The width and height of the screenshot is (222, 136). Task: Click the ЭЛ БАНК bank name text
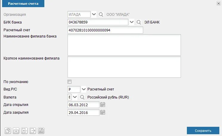pos(152,22)
